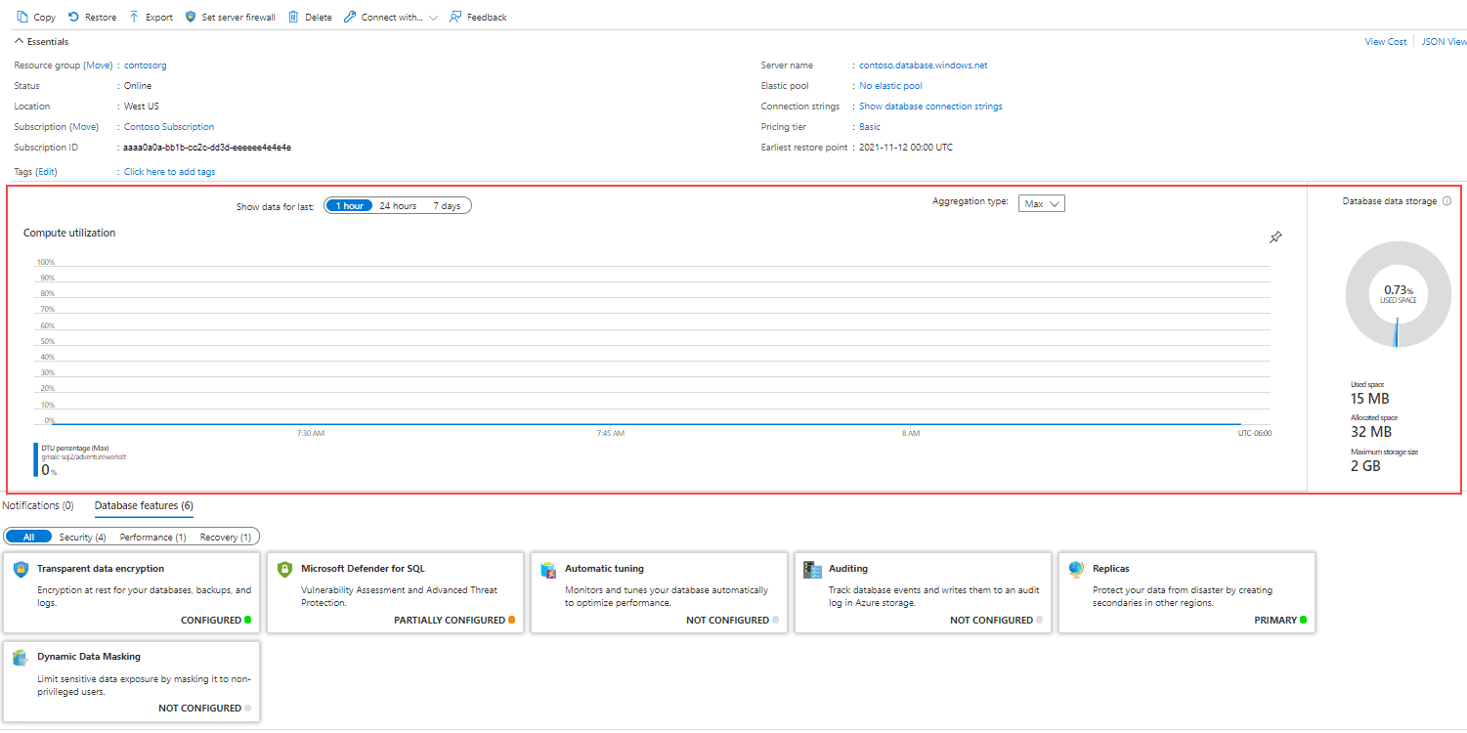Select the 24 hours time range
1467x733 pixels.
coord(398,206)
